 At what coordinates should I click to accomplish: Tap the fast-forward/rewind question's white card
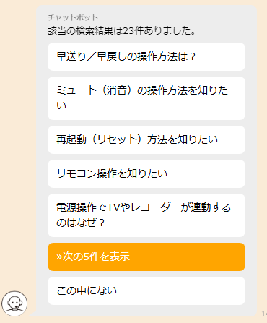pos(146,57)
